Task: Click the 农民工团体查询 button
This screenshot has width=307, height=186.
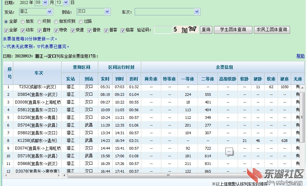Action: tap(272, 30)
